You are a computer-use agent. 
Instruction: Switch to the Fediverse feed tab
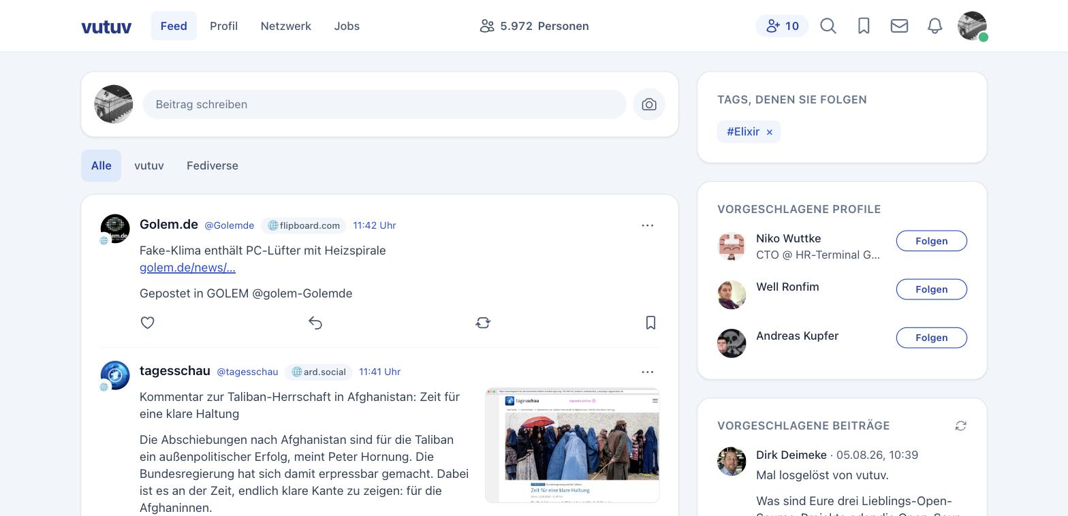[x=213, y=165]
